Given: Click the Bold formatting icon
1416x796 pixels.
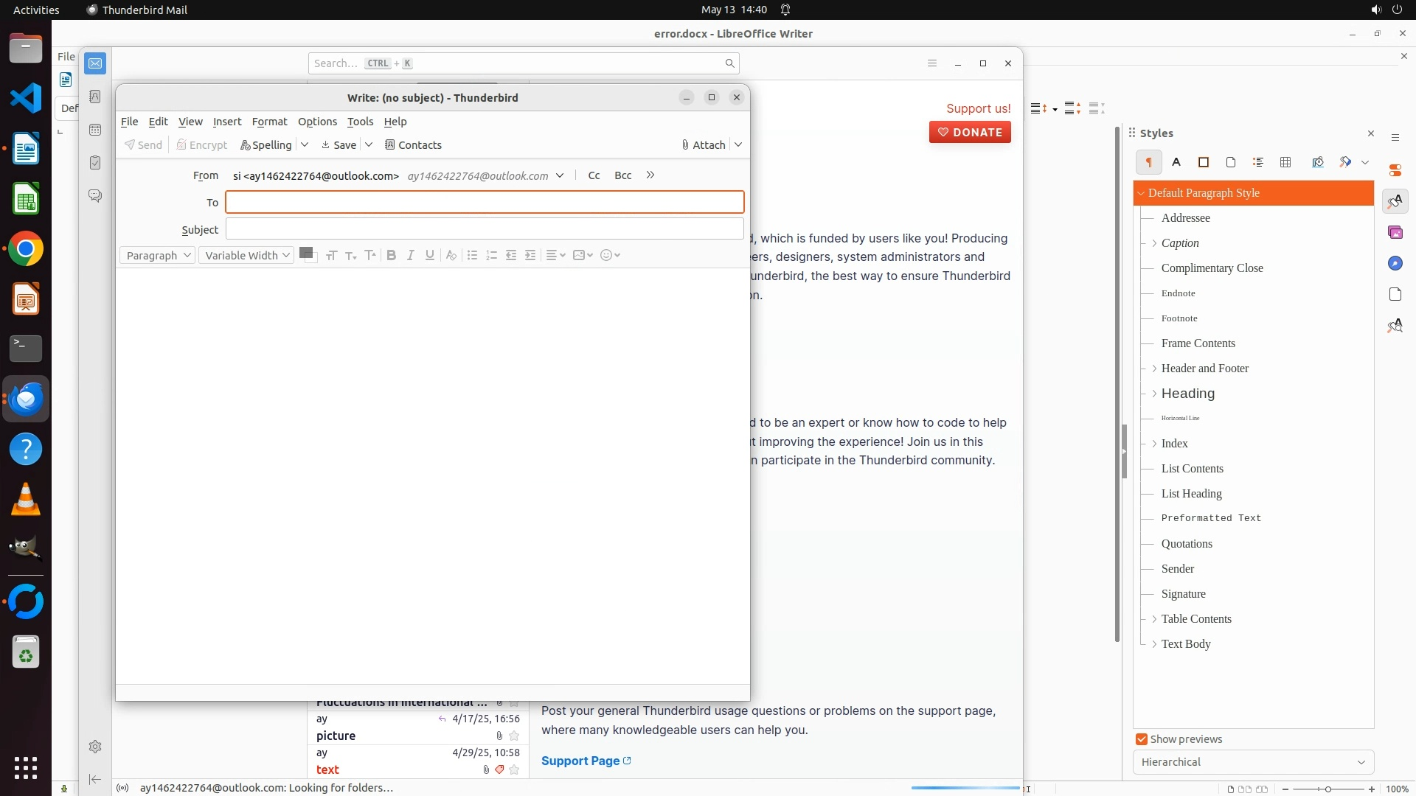Looking at the screenshot, I should click(x=392, y=255).
